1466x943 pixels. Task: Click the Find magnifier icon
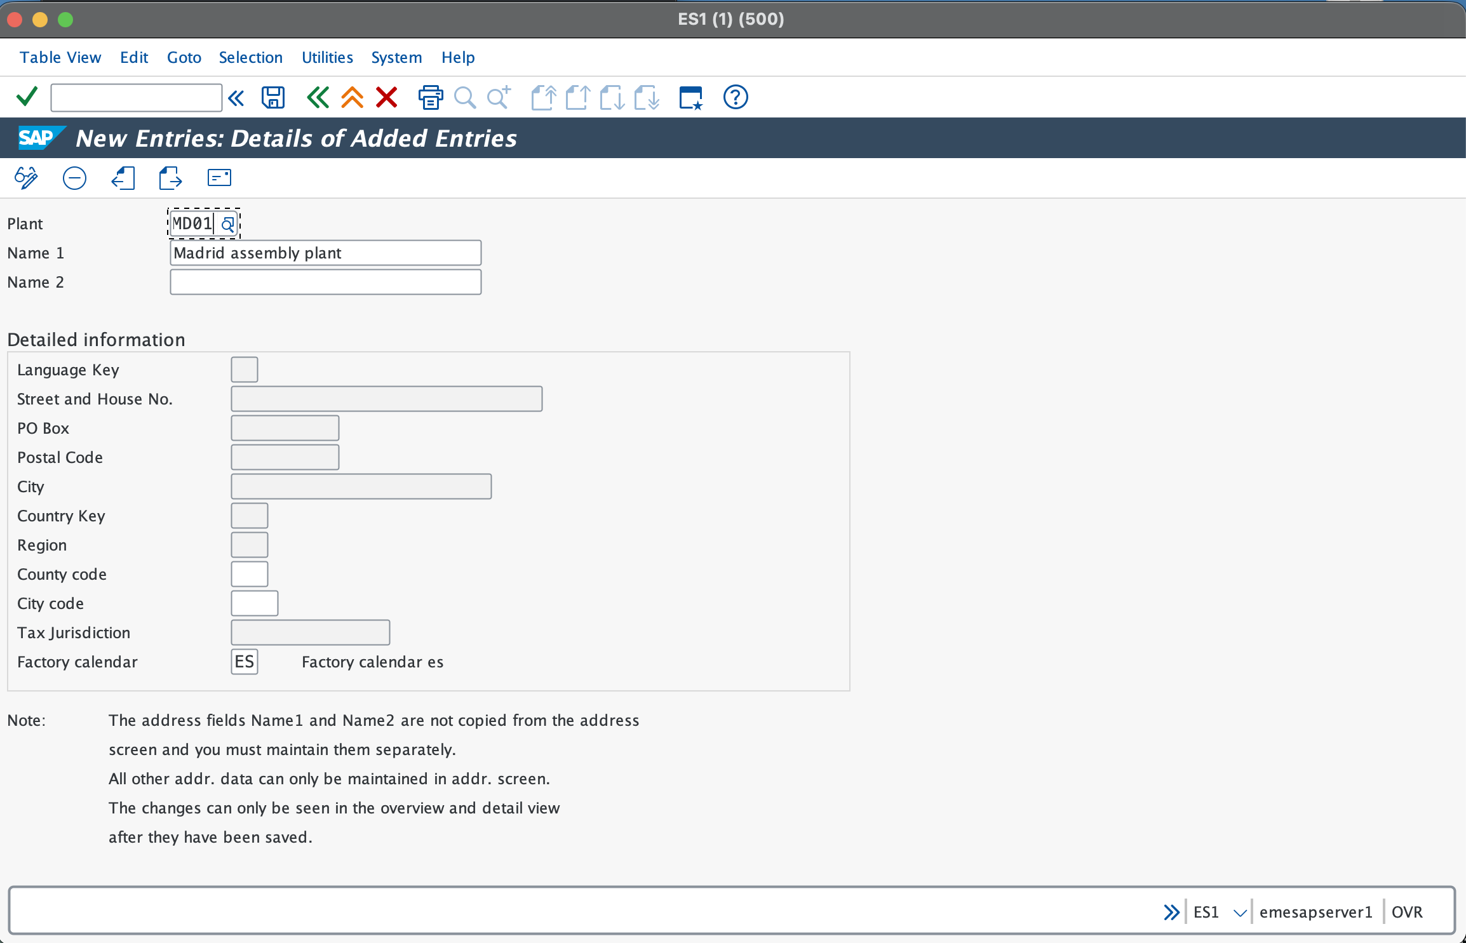pyautogui.click(x=465, y=97)
